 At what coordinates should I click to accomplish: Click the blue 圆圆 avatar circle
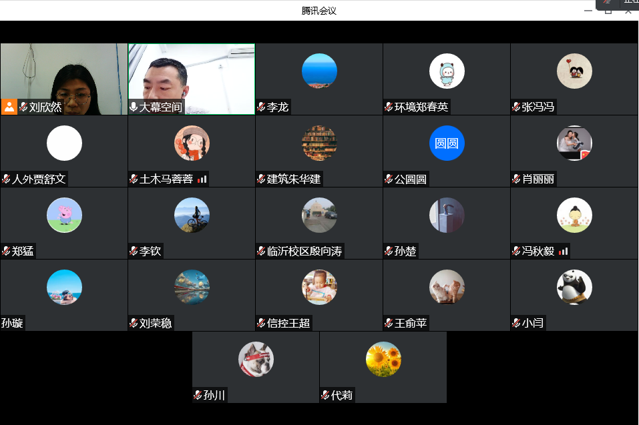click(446, 143)
